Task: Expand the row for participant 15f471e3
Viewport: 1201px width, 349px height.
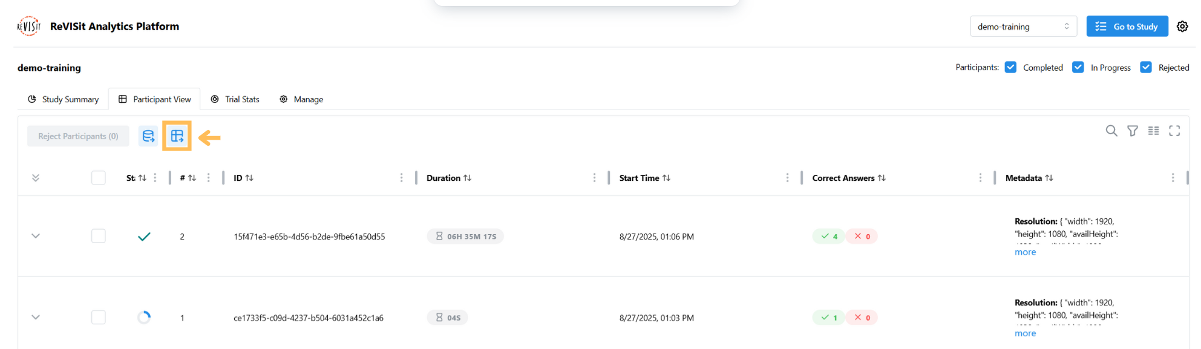Action: (x=36, y=236)
